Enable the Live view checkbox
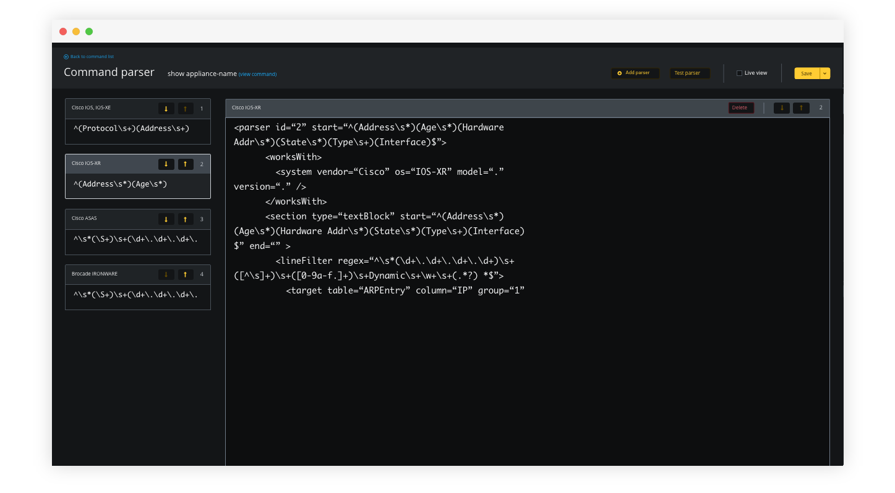 pyautogui.click(x=739, y=73)
